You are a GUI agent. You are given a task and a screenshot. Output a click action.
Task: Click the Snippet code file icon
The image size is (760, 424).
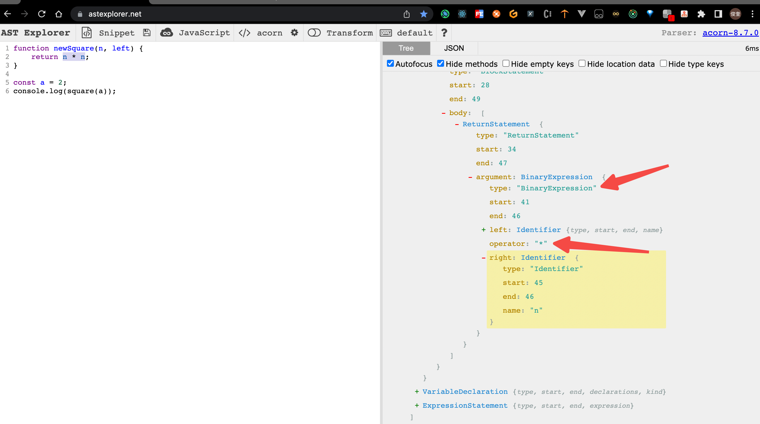tap(86, 33)
